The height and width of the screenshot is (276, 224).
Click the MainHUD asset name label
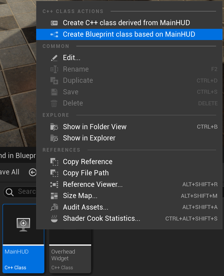[x=17, y=252]
